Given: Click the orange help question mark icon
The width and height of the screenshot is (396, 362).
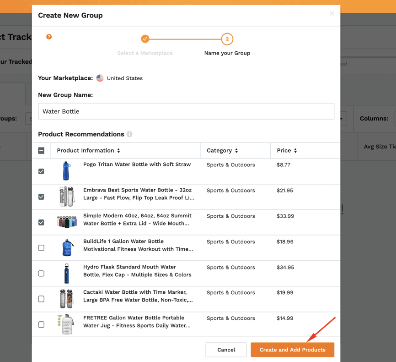Looking at the screenshot, I should click(49, 37).
